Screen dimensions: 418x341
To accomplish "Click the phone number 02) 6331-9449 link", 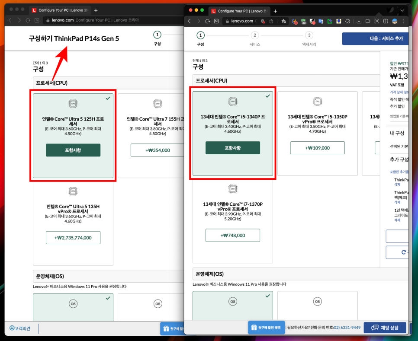I will click(347, 328).
